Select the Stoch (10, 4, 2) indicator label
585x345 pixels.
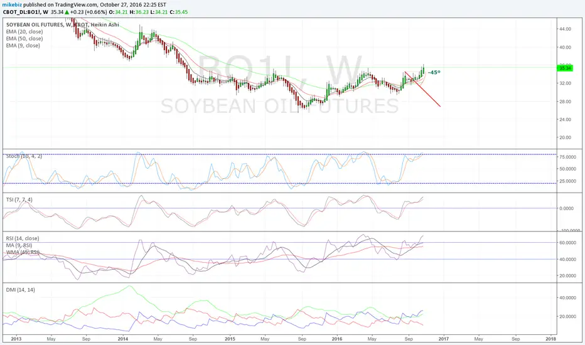(24, 156)
